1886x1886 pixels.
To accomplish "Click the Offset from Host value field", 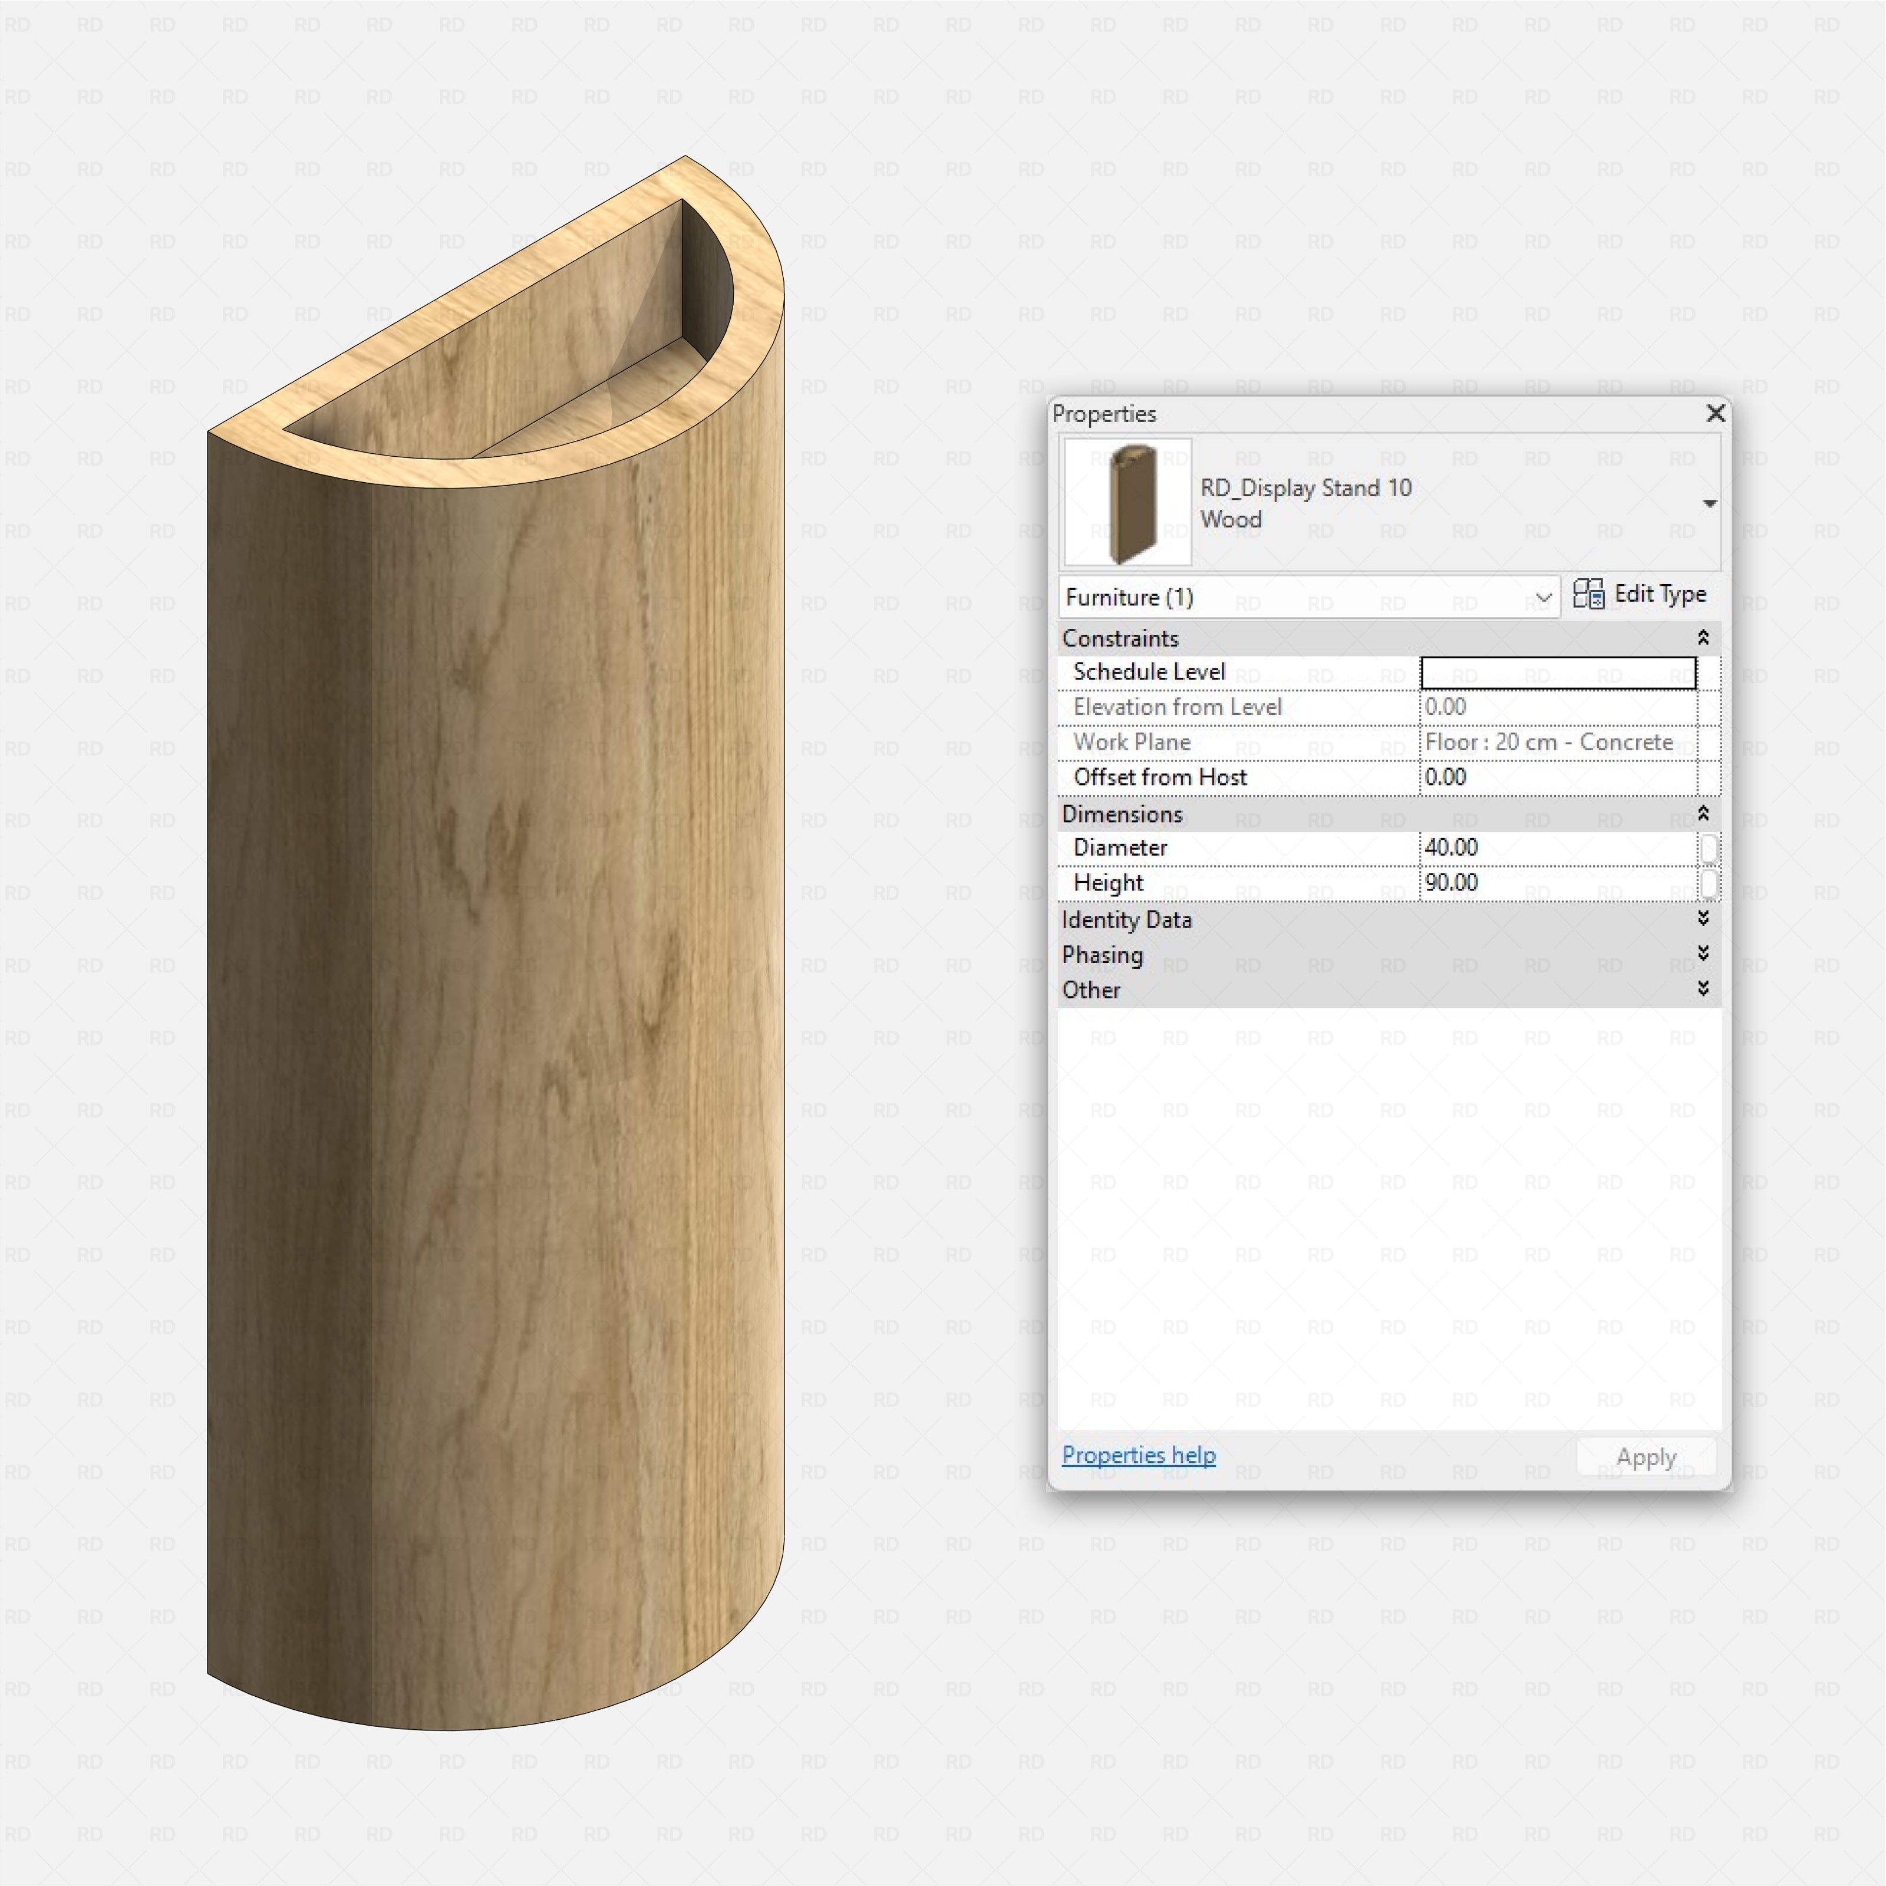I will [1558, 778].
